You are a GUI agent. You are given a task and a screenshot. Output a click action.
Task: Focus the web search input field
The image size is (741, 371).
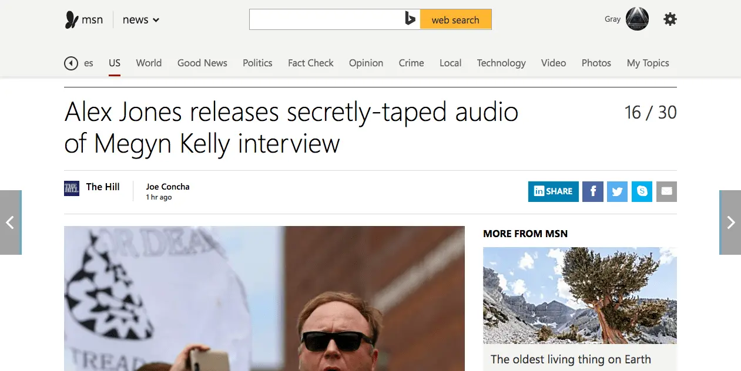[x=326, y=19]
